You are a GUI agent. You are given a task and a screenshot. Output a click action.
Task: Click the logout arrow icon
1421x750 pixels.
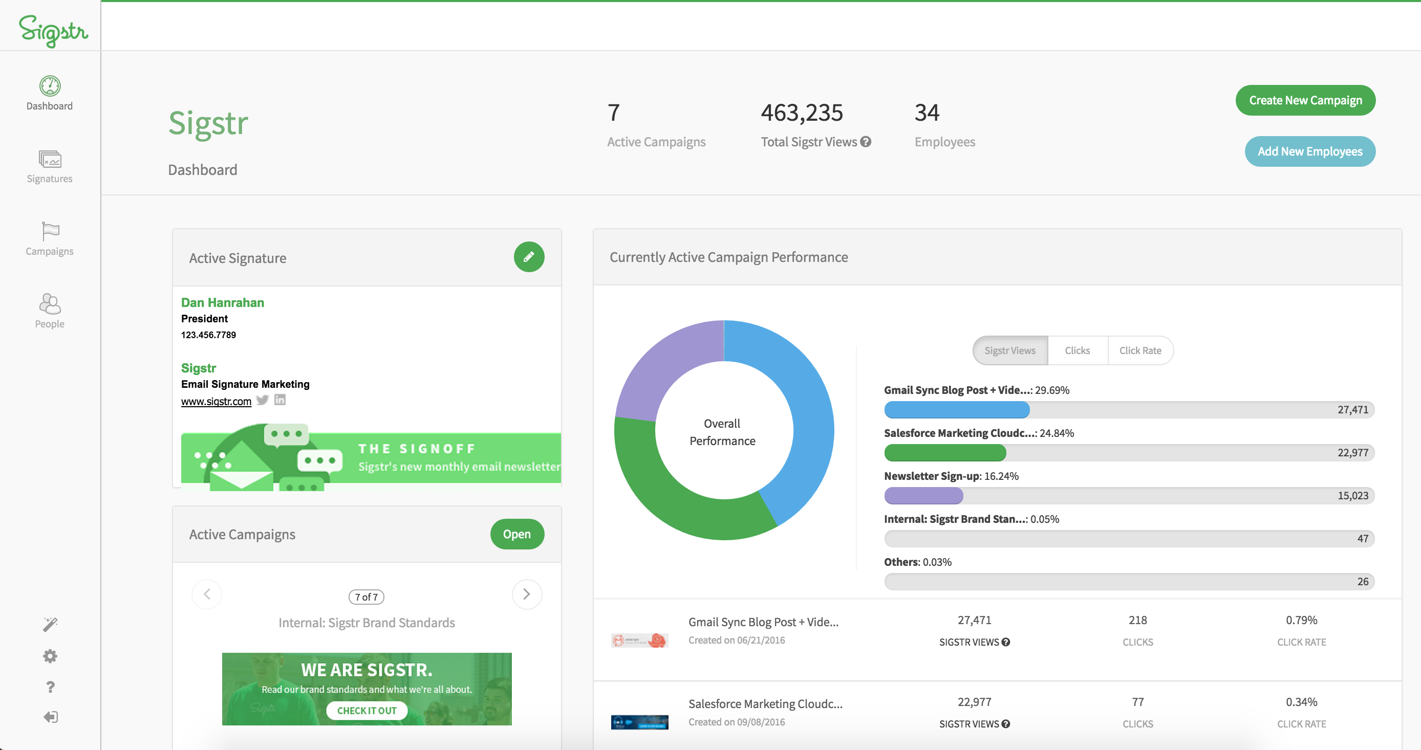click(x=50, y=717)
